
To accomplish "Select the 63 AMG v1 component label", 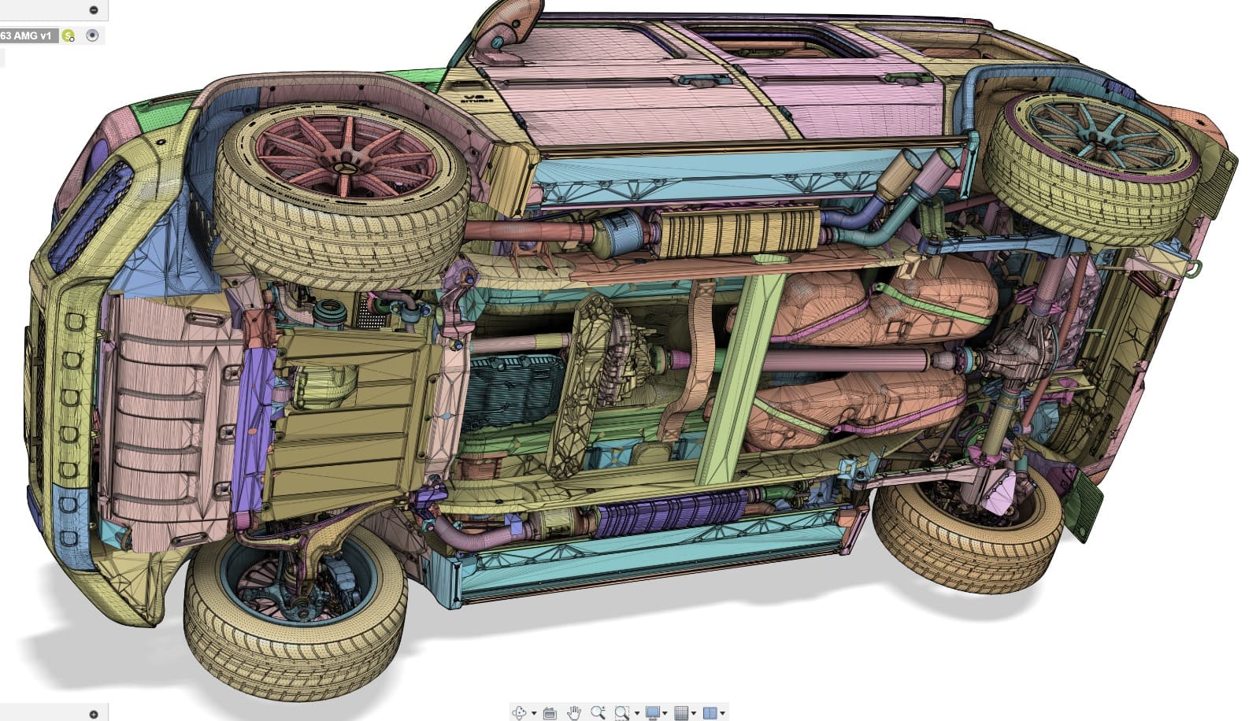I will click(x=27, y=35).
